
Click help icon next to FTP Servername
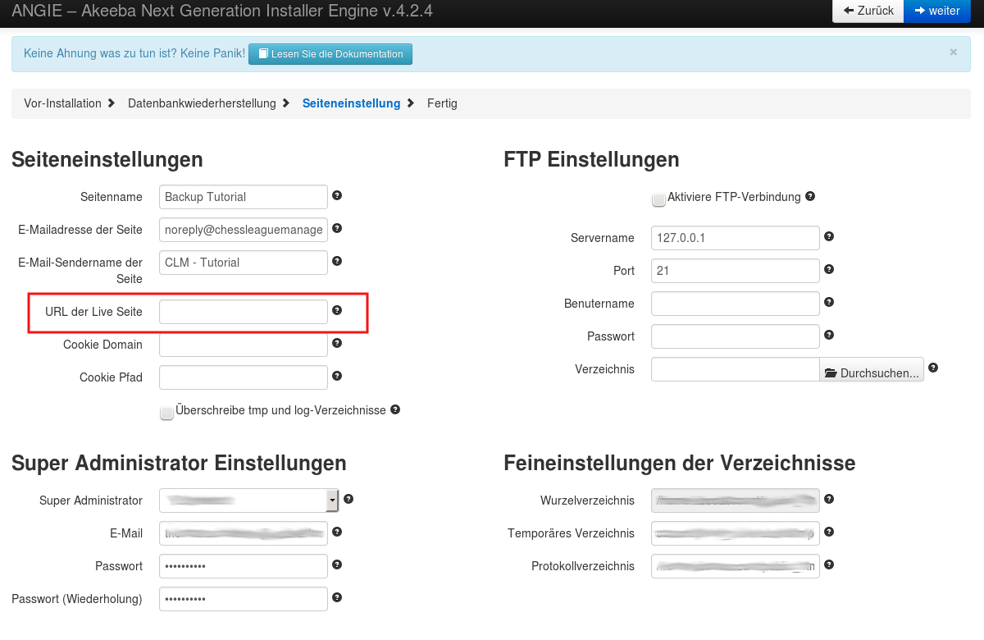829,237
